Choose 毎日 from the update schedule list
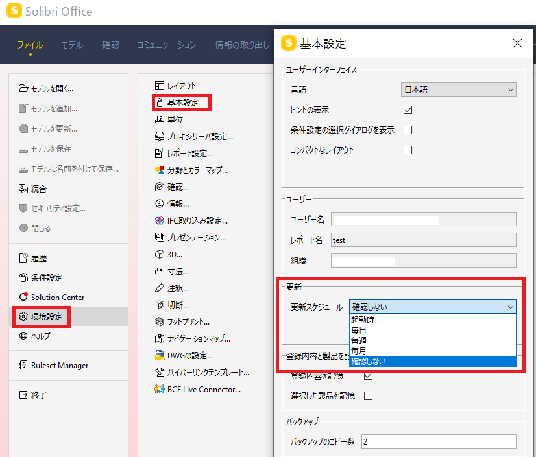This screenshot has width=536, height=457. click(432, 331)
